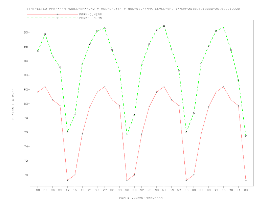The height and width of the screenshot is (207, 268).
Task: Select the red O_MEAN point at hour 15
Action: pos(75,175)
